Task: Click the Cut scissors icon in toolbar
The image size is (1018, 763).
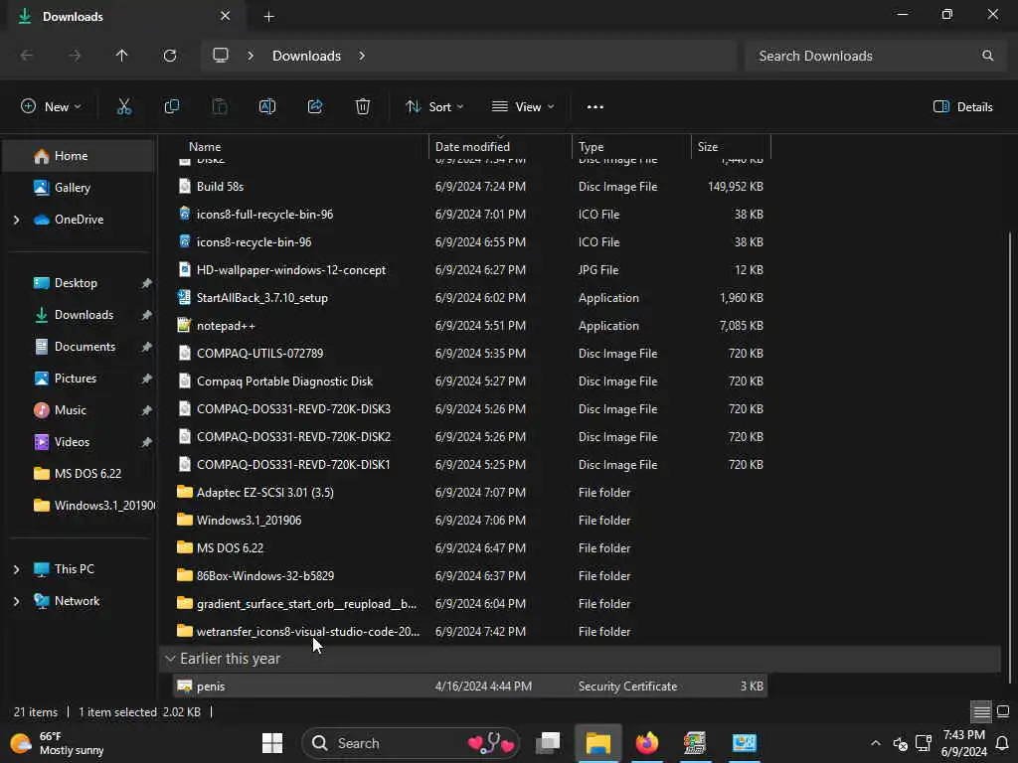Action: (124, 107)
